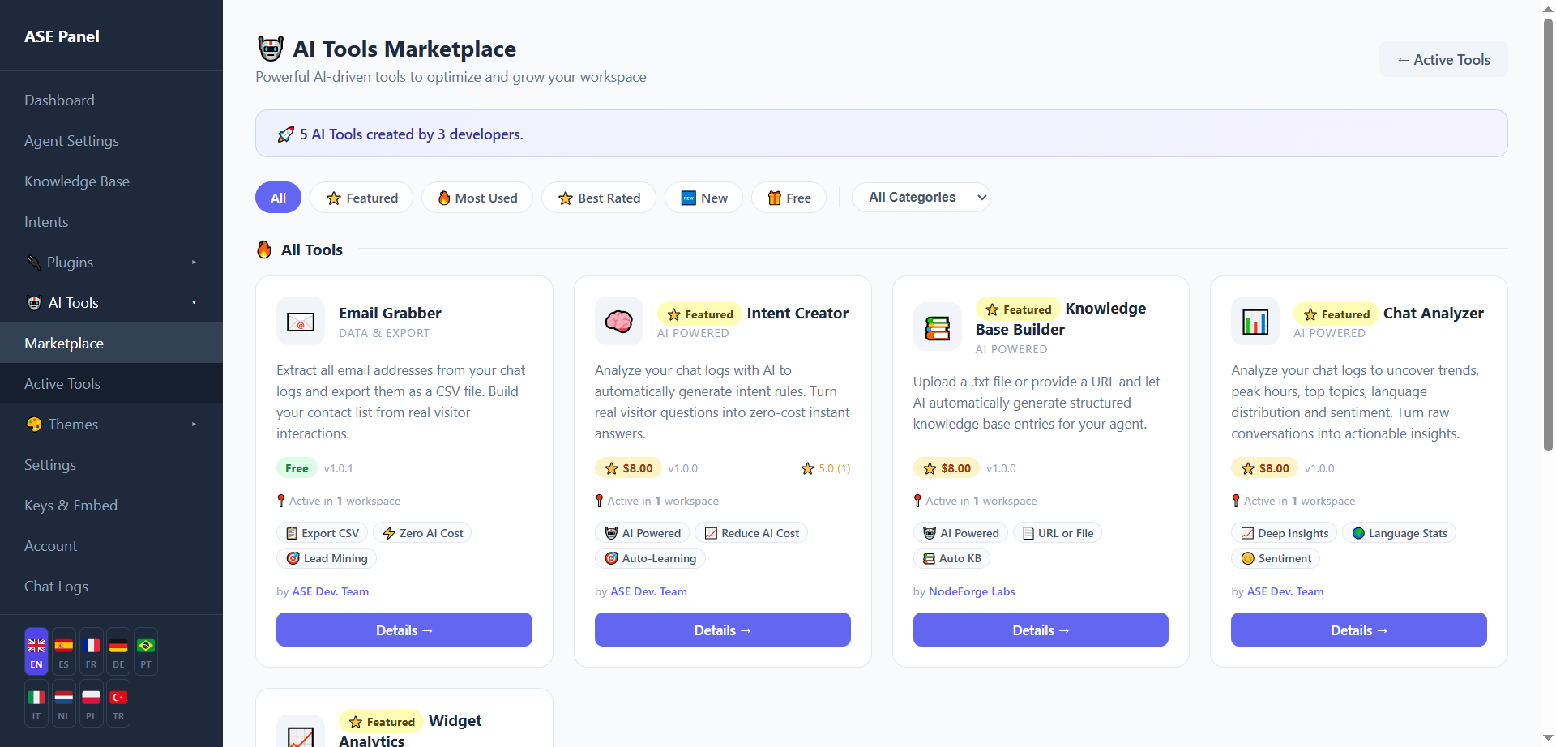Open ASE Dev. Team link on Chat Analyzer

(x=1285, y=591)
